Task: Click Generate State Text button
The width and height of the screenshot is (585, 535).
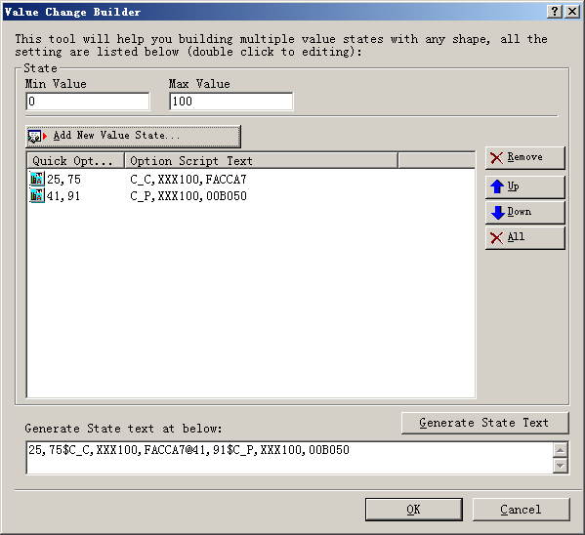Action: pyautogui.click(x=484, y=423)
